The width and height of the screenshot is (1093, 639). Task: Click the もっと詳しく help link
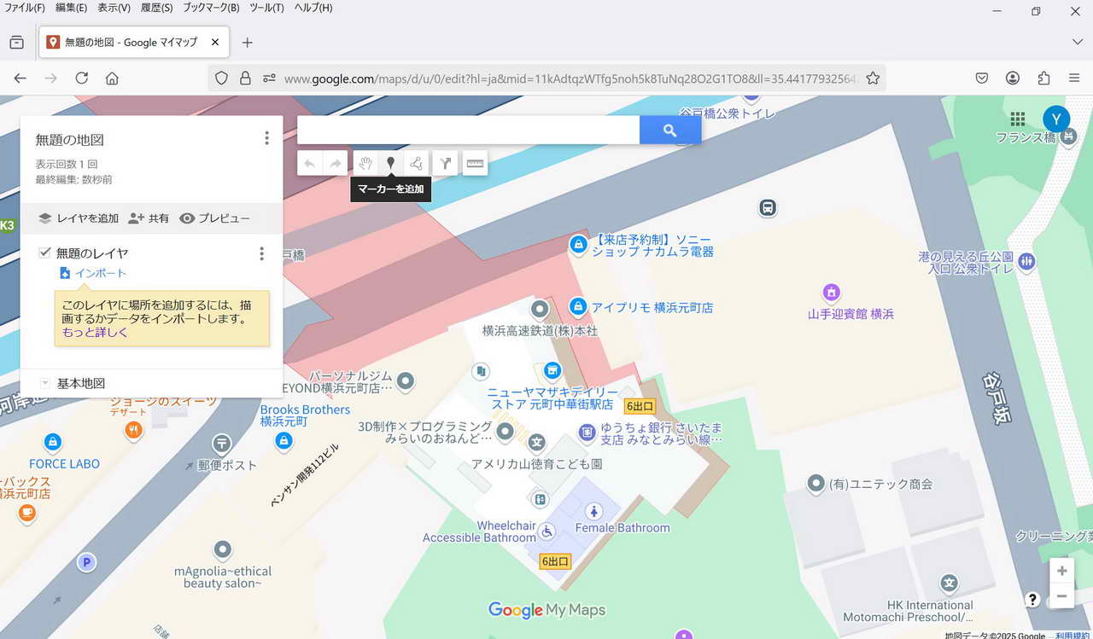[95, 333]
